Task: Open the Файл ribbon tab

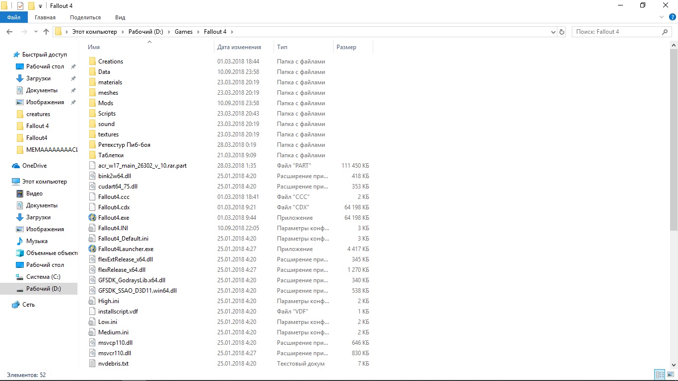Action: click(x=14, y=17)
